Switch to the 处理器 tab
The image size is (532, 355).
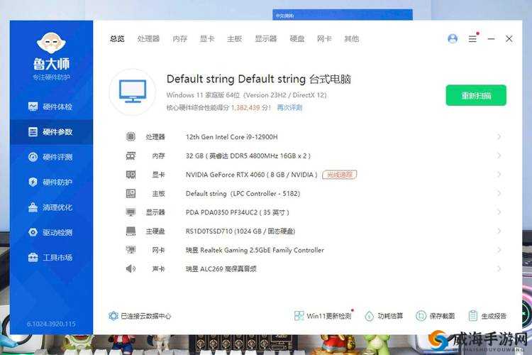[148, 39]
